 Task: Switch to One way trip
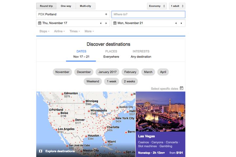(x=66, y=6)
